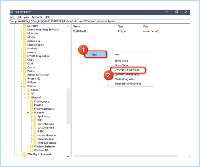Click the NVIDIA Corporation folder icon
Image resolution: width=200 pixels, height=167 pixels.
[x=25, y=56]
